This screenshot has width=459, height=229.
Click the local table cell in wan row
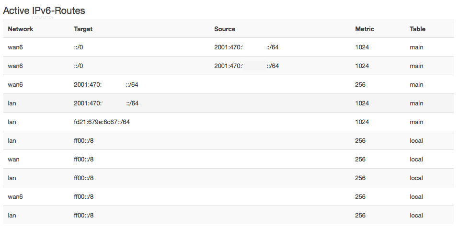click(416, 159)
